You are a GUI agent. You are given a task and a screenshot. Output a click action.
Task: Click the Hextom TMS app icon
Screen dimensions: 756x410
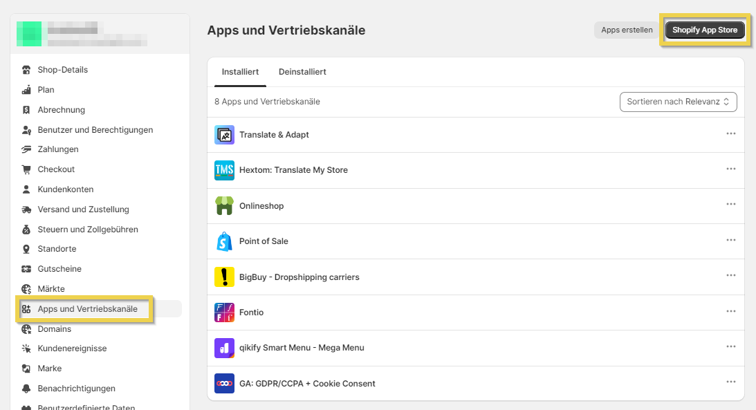click(x=225, y=170)
